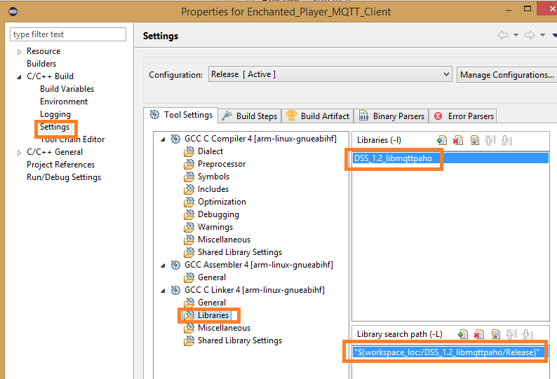
Task: Click add icon in Libraries (-l) toolbar
Action: (442, 140)
